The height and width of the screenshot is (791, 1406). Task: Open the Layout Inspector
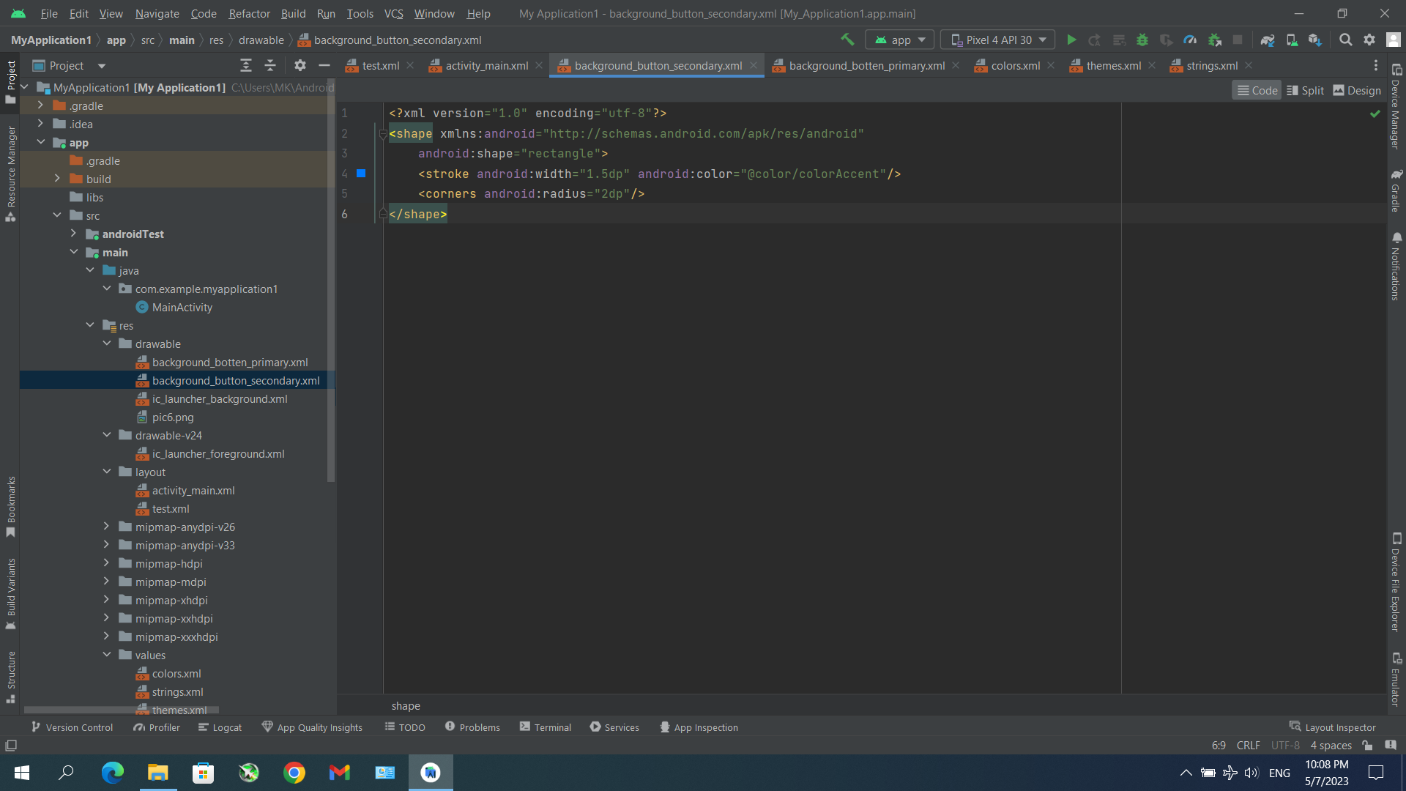pos(1333,727)
